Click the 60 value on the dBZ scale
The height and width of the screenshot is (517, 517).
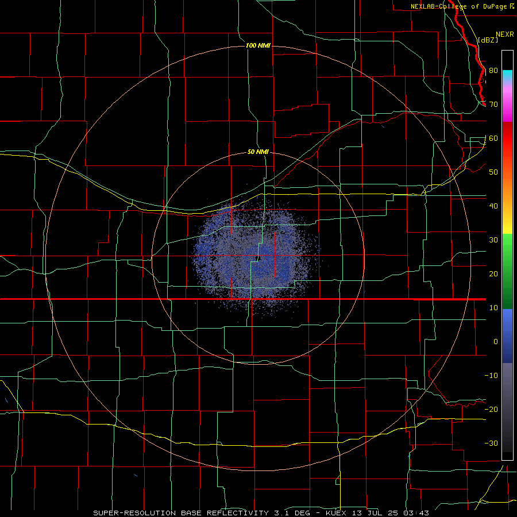coord(493,138)
